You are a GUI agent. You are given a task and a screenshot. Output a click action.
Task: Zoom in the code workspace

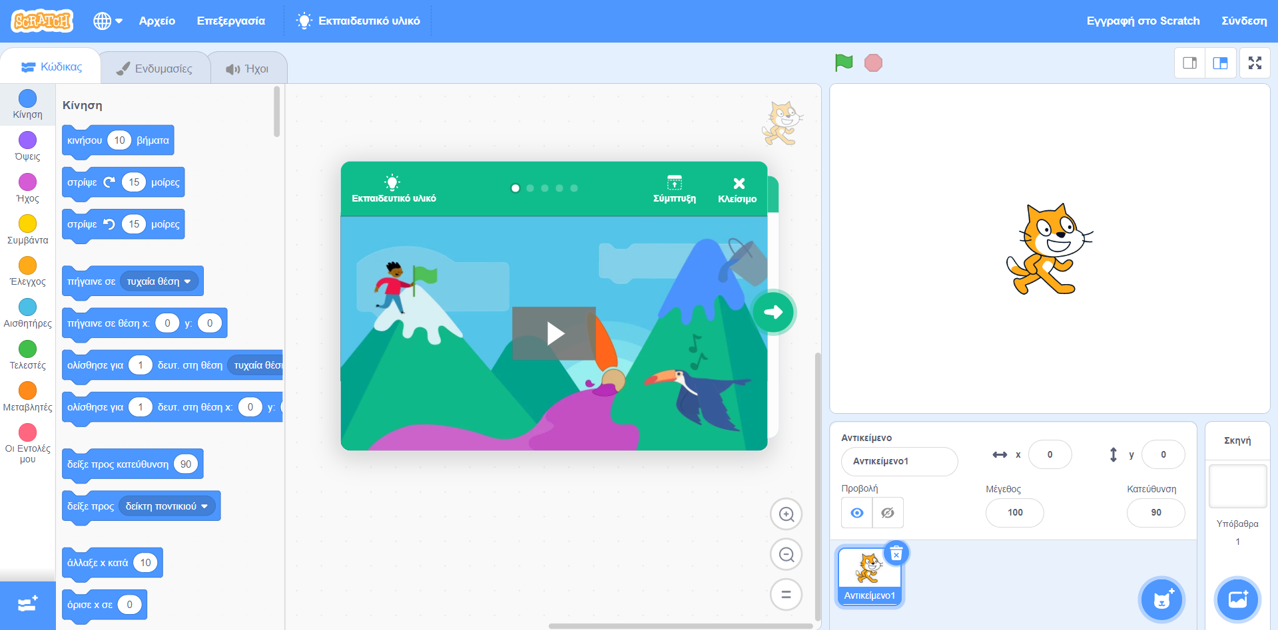[786, 514]
